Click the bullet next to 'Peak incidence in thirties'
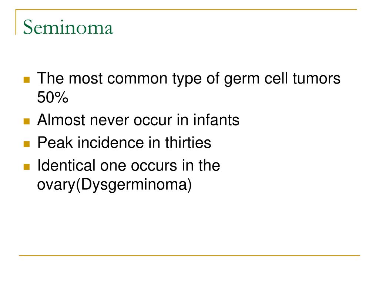The height and width of the screenshot is (284, 379). (x=27, y=144)
